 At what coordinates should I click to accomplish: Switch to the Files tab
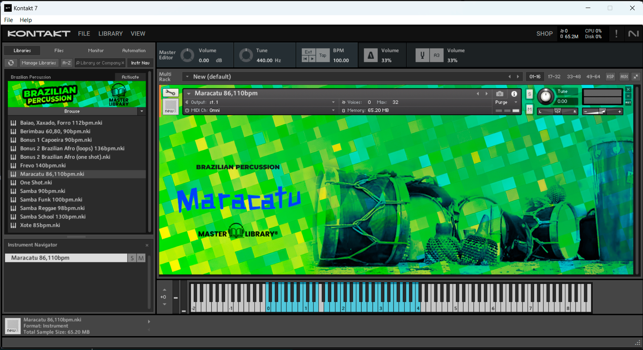[x=59, y=51]
